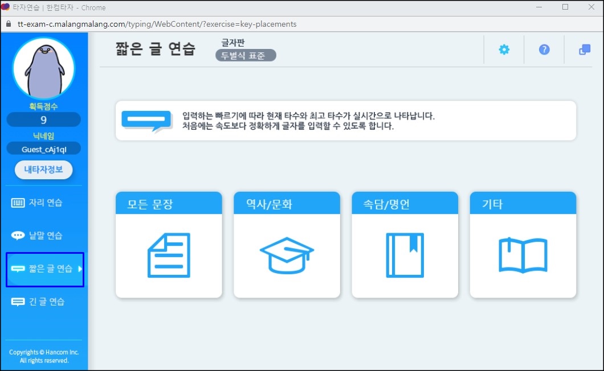Screen dimensions: 604x371
Task: Click the penguin profile avatar
Action: pos(43,68)
